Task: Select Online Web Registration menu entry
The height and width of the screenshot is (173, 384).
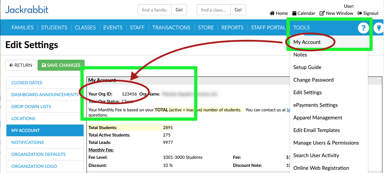Action: point(321,168)
